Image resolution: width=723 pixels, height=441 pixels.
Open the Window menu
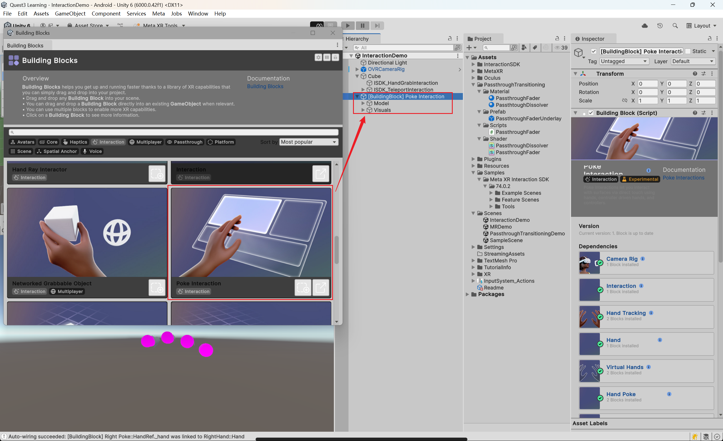pos(198,14)
